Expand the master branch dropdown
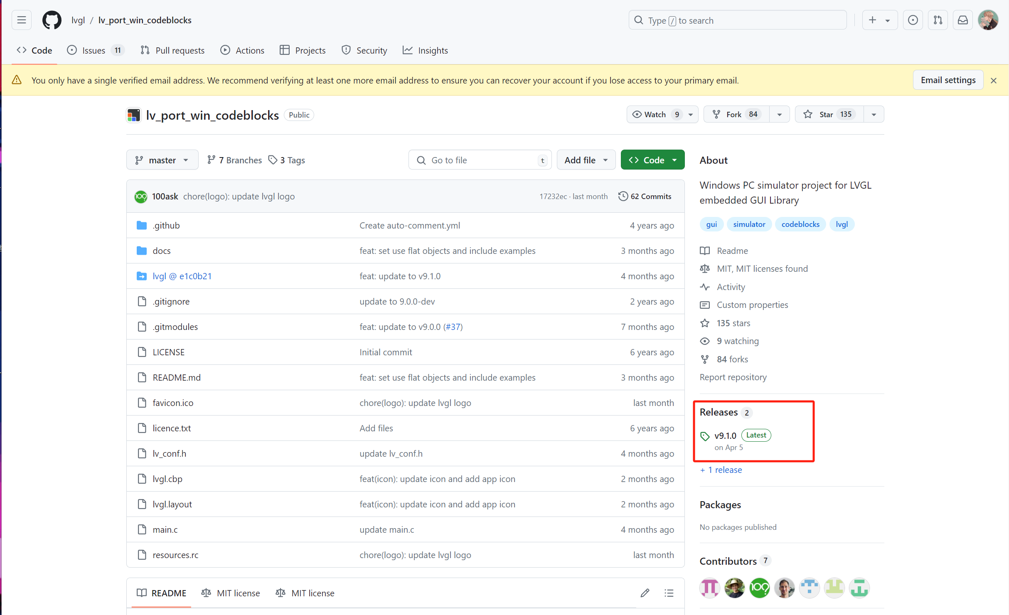Image resolution: width=1009 pixels, height=615 pixels. coord(162,160)
